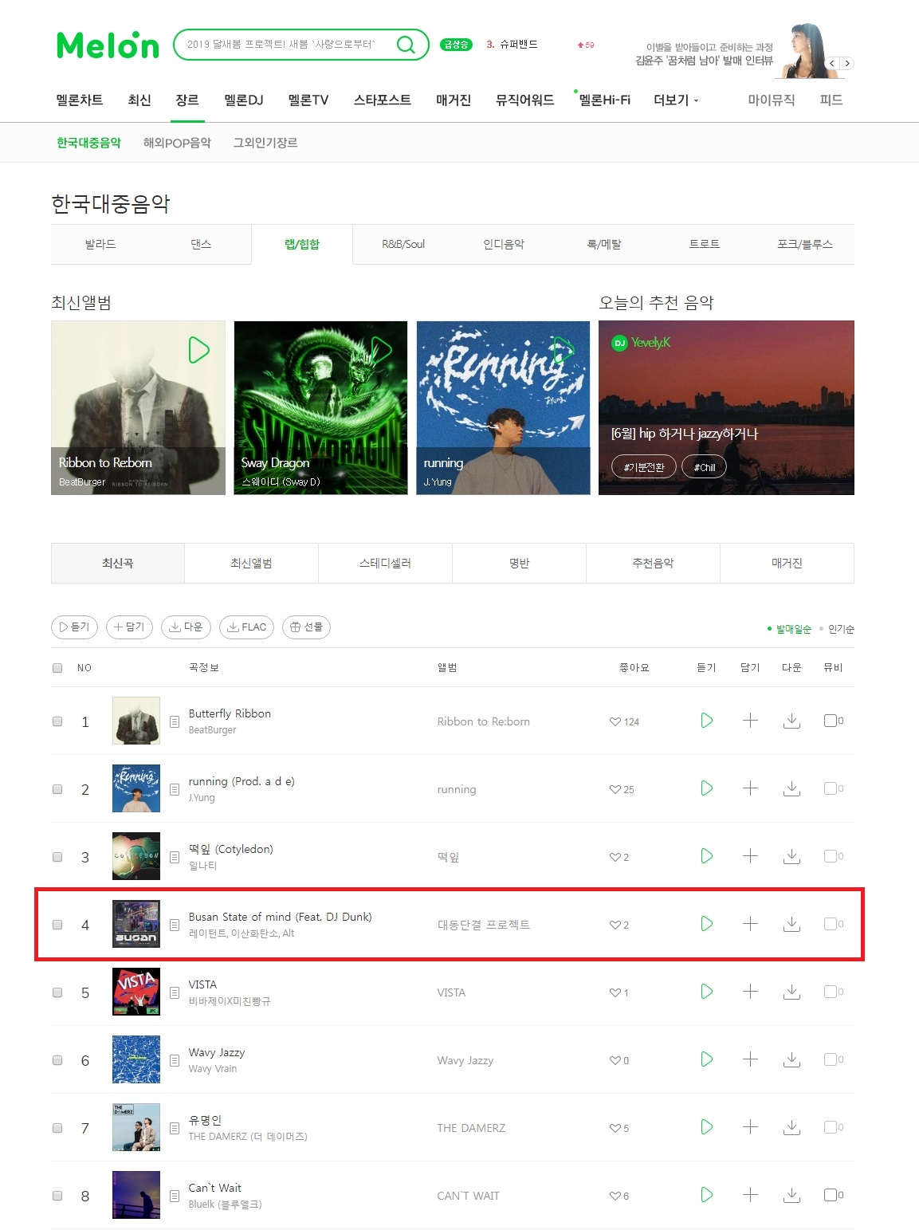919x1230 pixels.
Task: Show previous banner with left arrow
Action: point(832,63)
